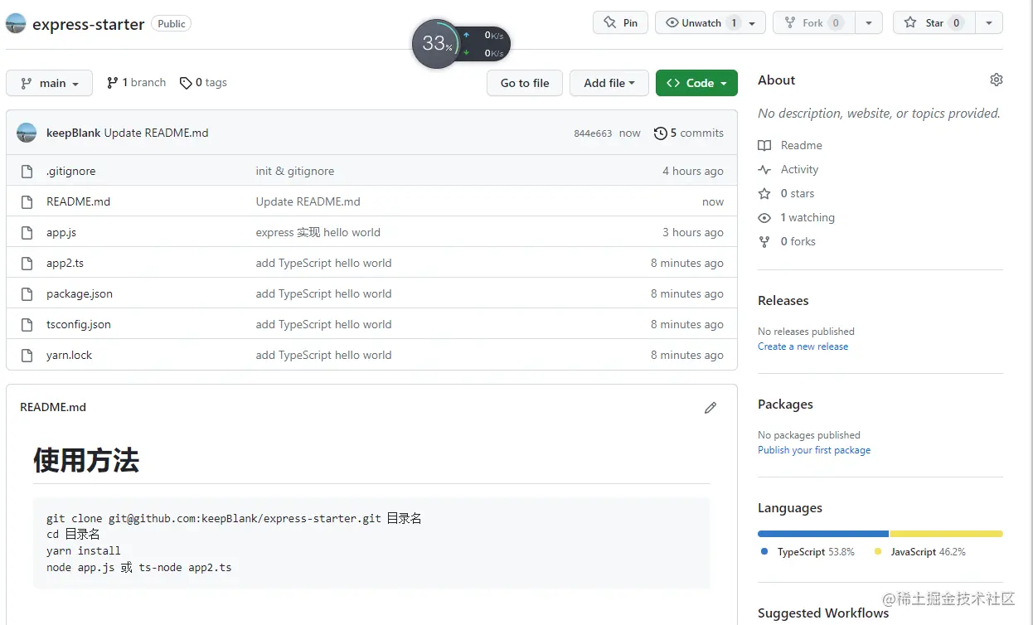Open the About settings gear icon
This screenshot has height=625, width=1033.
(x=997, y=80)
